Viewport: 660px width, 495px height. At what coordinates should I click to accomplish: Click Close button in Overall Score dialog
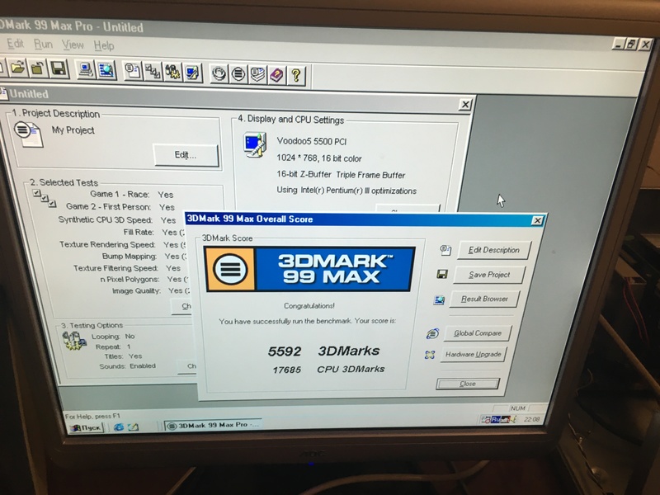click(x=468, y=384)
